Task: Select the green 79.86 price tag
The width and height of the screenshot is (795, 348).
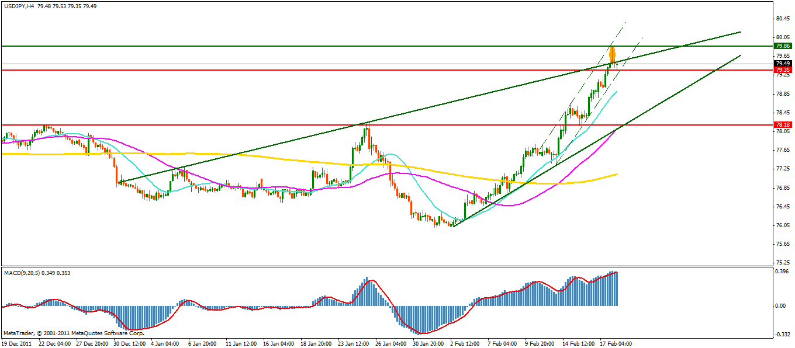Action: point(782,46)
